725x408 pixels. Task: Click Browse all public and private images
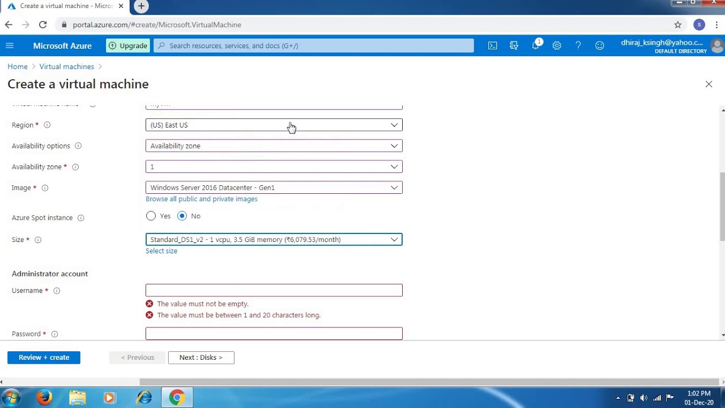[202, 199]
